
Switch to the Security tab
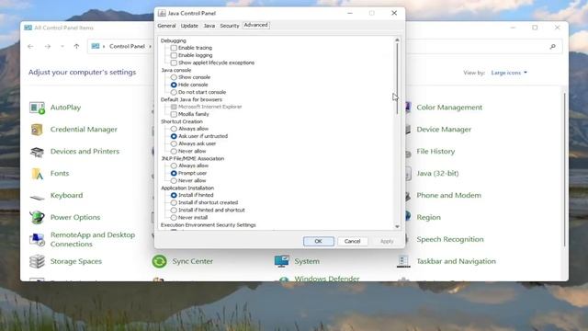[x=230, y=26]
